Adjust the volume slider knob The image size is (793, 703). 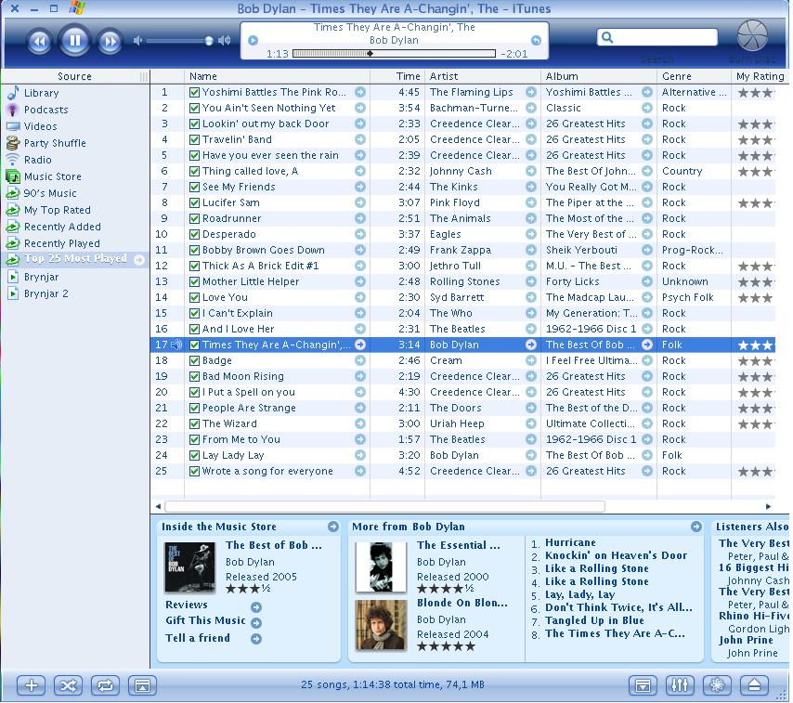click(x=208, y=41)
